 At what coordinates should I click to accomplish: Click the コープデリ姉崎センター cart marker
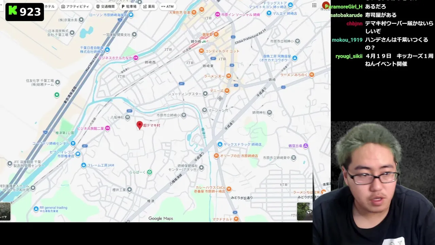click(73, 144)
